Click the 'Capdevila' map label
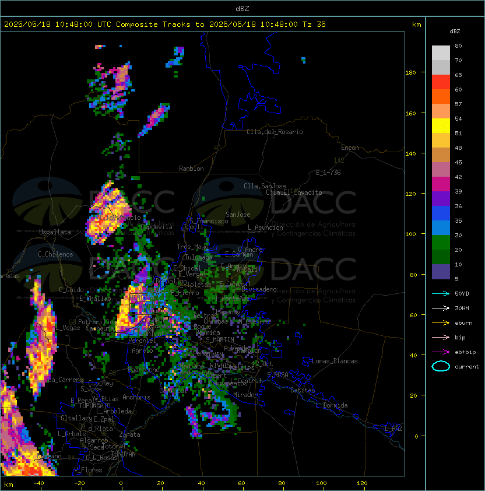The image size is (485, 491). point(157,227)
